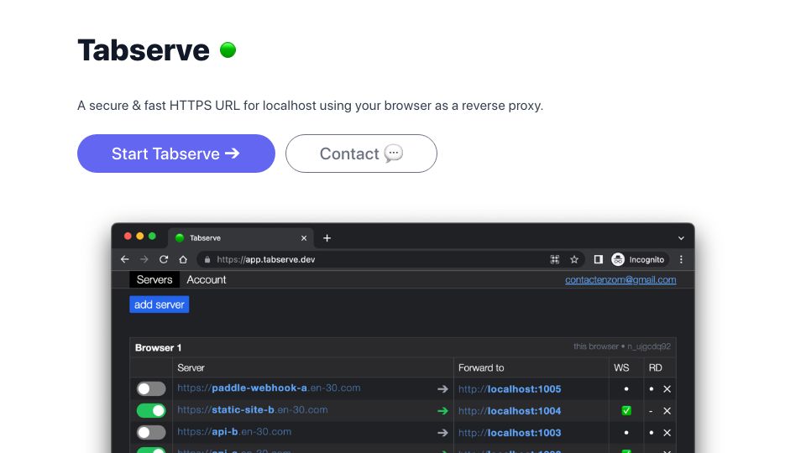Open the api-b.en-30.com server link
806x453 pixels.
pyautogui.click(x=234, y=432)
